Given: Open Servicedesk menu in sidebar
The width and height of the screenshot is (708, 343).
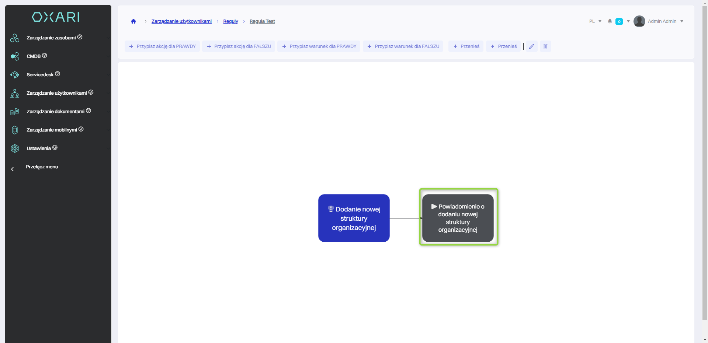Looking at the screenshot, I should 40,75.
